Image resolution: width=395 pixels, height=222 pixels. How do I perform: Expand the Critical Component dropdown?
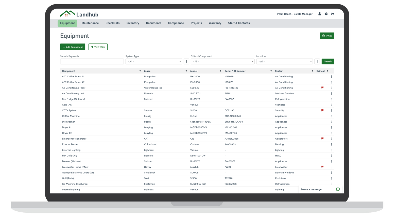(x=222, y=61)
